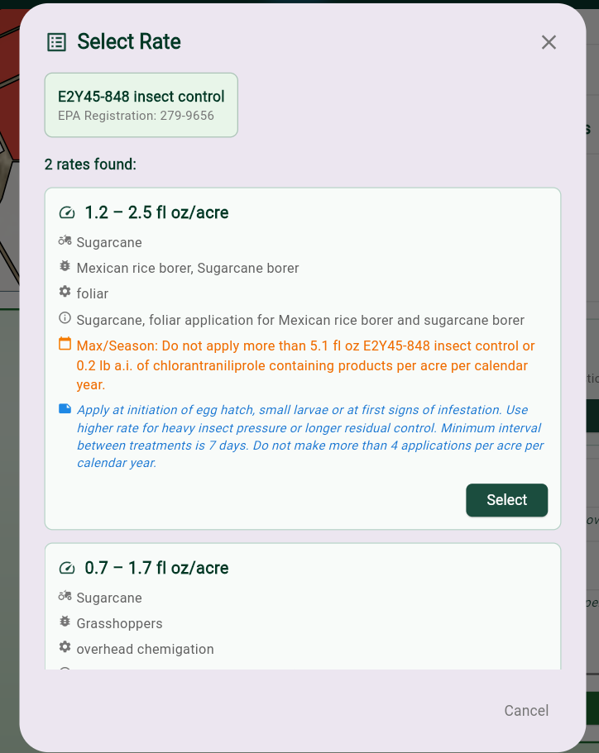599x753 pixels.
Task: Click the gauge icon beside 0.7 – 1.7 fl oz/acre
Action: (x=66, y=568)
